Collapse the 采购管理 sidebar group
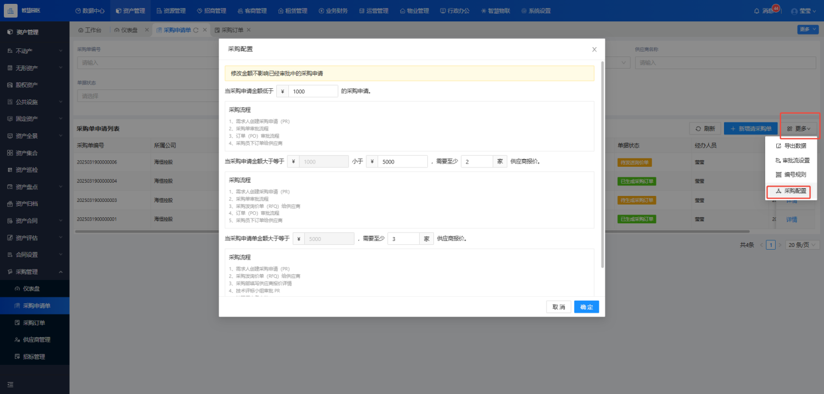The height and width of the screenshot is (394, 824). point(35,272)
